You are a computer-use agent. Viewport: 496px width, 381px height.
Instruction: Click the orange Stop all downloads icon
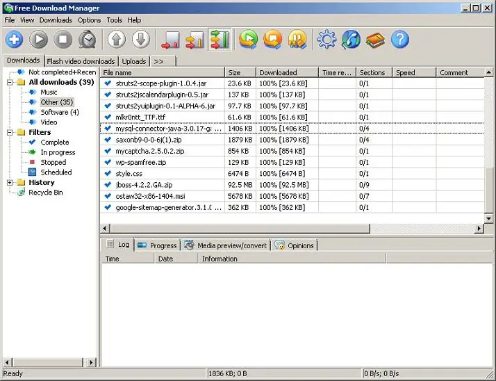click(x=273, y=40)
